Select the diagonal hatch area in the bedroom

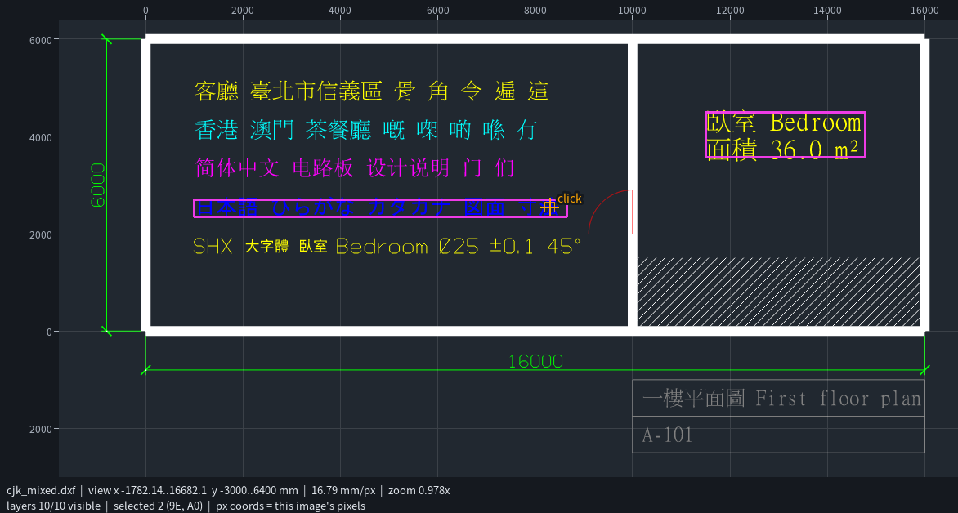[x=778, y=292]
